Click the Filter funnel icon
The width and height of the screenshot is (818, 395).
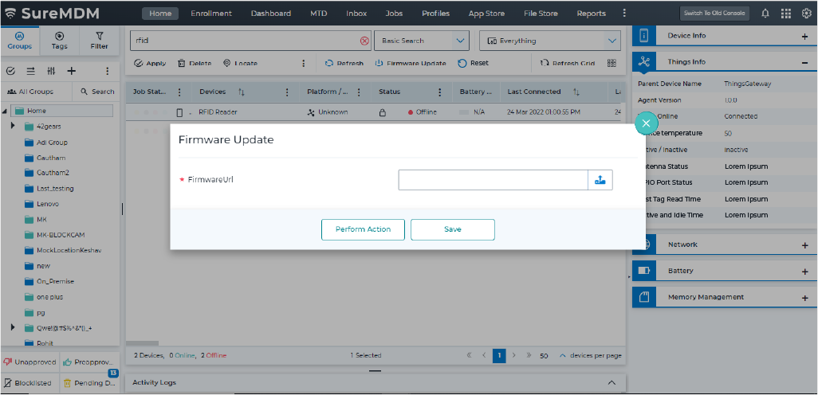[x=100, y=40]
